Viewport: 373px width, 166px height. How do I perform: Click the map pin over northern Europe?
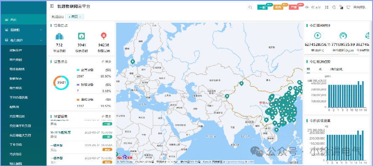tap(133, 62)
